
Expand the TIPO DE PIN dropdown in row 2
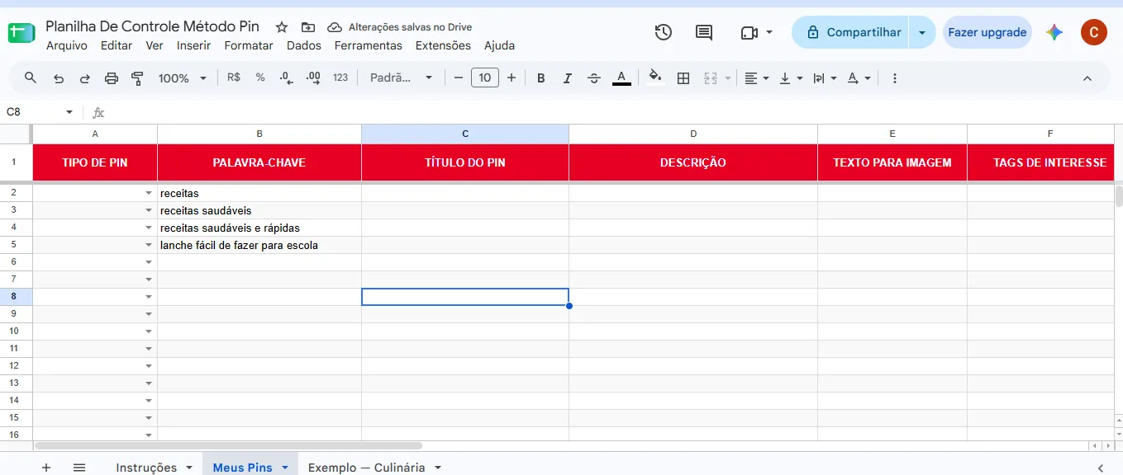point(149,193)
